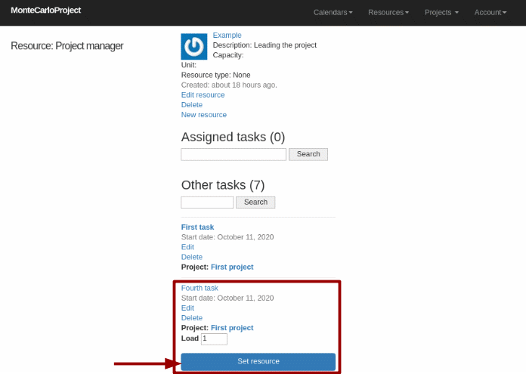Viewport: 526px width, 374px height.
Task: Click Search button under Assigned tasks
Action: 308,154
